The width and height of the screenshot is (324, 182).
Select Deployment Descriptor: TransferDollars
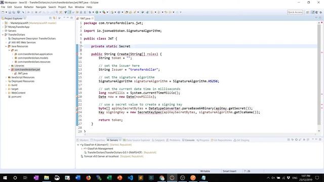33,38
